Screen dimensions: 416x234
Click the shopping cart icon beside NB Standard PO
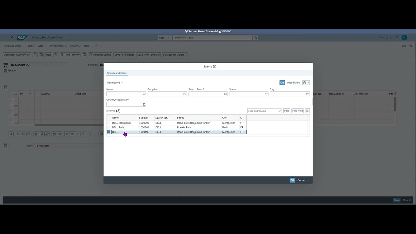pyautogui.click(x=6, y=65)
